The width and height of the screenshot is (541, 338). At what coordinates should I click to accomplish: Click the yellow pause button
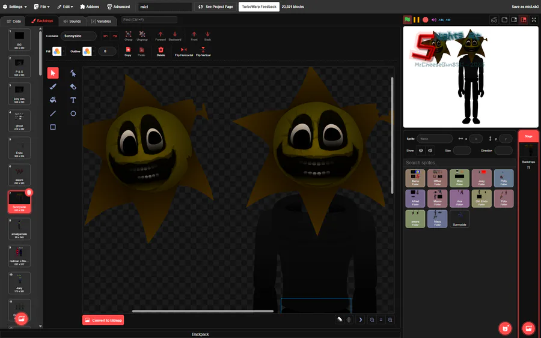pos(417,20)
